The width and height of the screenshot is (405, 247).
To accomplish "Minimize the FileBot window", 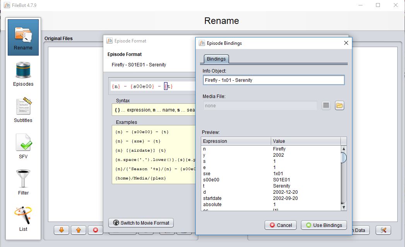I will [361, 5].
